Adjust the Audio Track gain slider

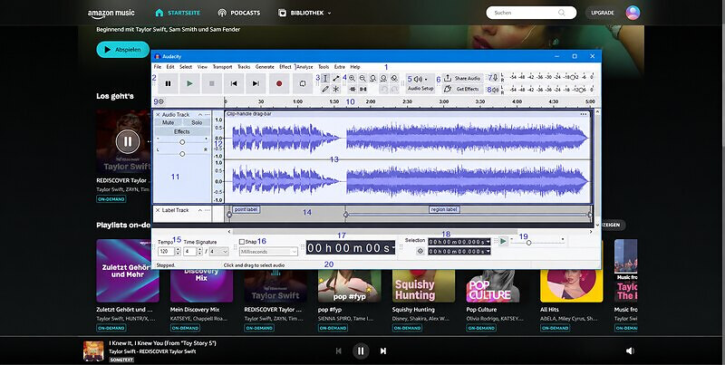(182, 142)
